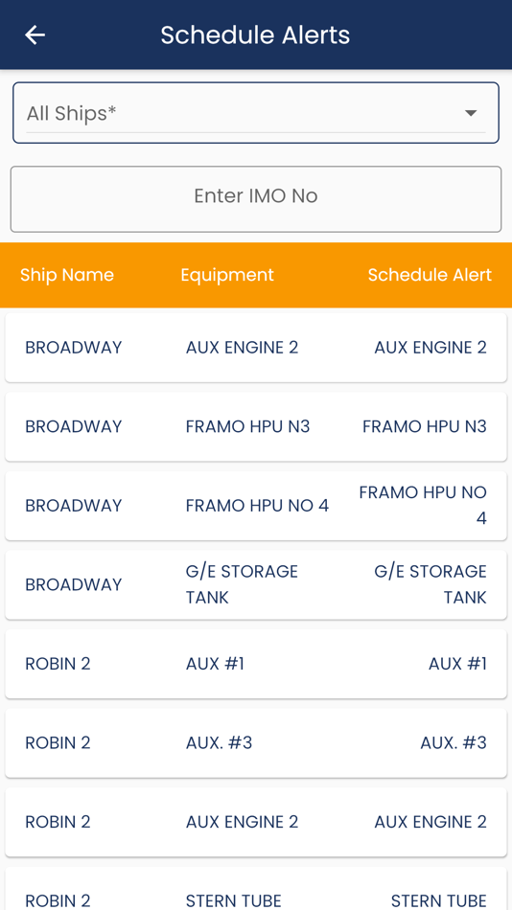Tap the back arrow icon
Viewport: 512px width, 910px height.
coord(35,34)
